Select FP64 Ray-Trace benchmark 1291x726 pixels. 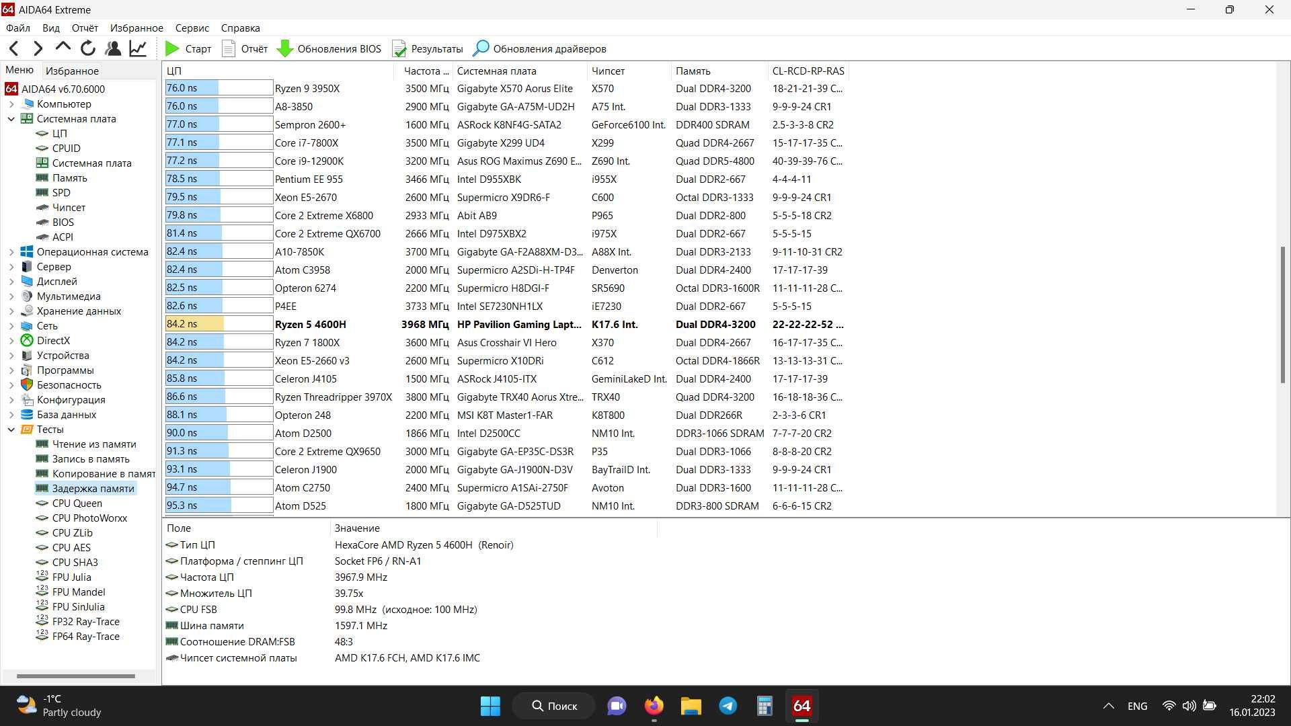click(78, 637)
